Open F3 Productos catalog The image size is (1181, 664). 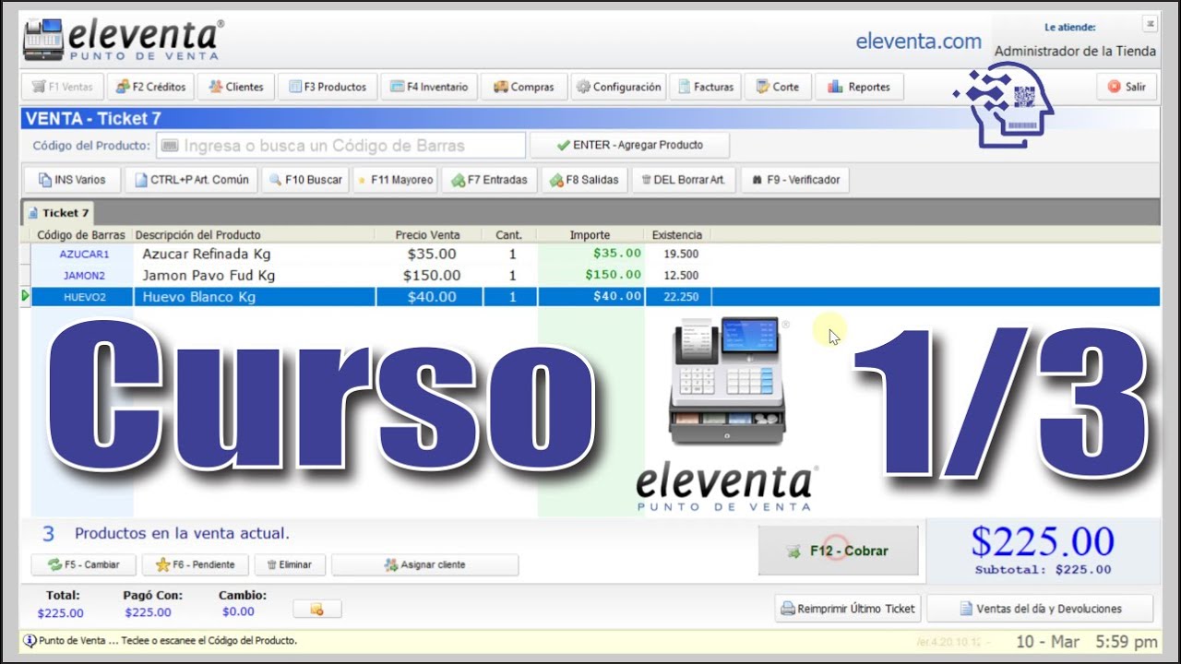coord(328,87)
